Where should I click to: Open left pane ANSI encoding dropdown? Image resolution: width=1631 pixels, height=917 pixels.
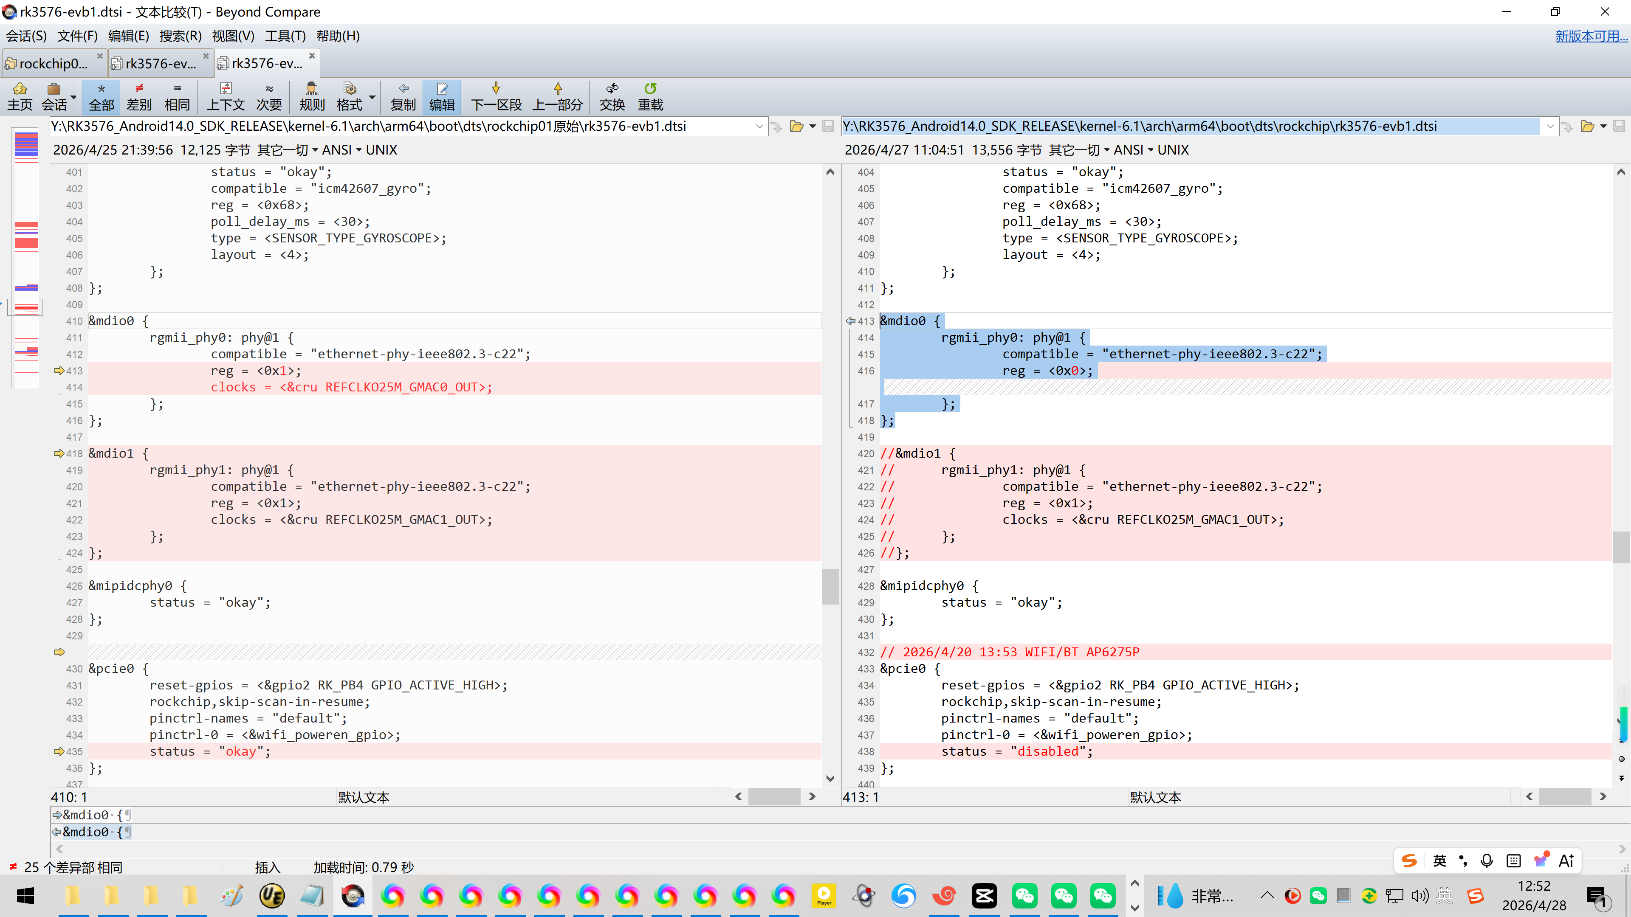point(341,150)
